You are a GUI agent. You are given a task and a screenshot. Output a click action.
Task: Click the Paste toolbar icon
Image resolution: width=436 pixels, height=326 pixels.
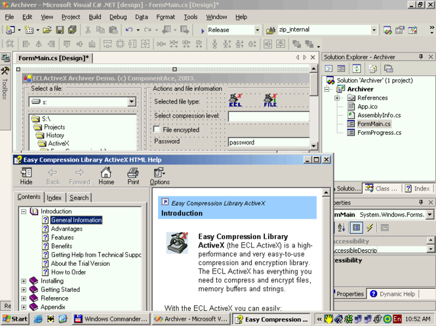[113, 29]
